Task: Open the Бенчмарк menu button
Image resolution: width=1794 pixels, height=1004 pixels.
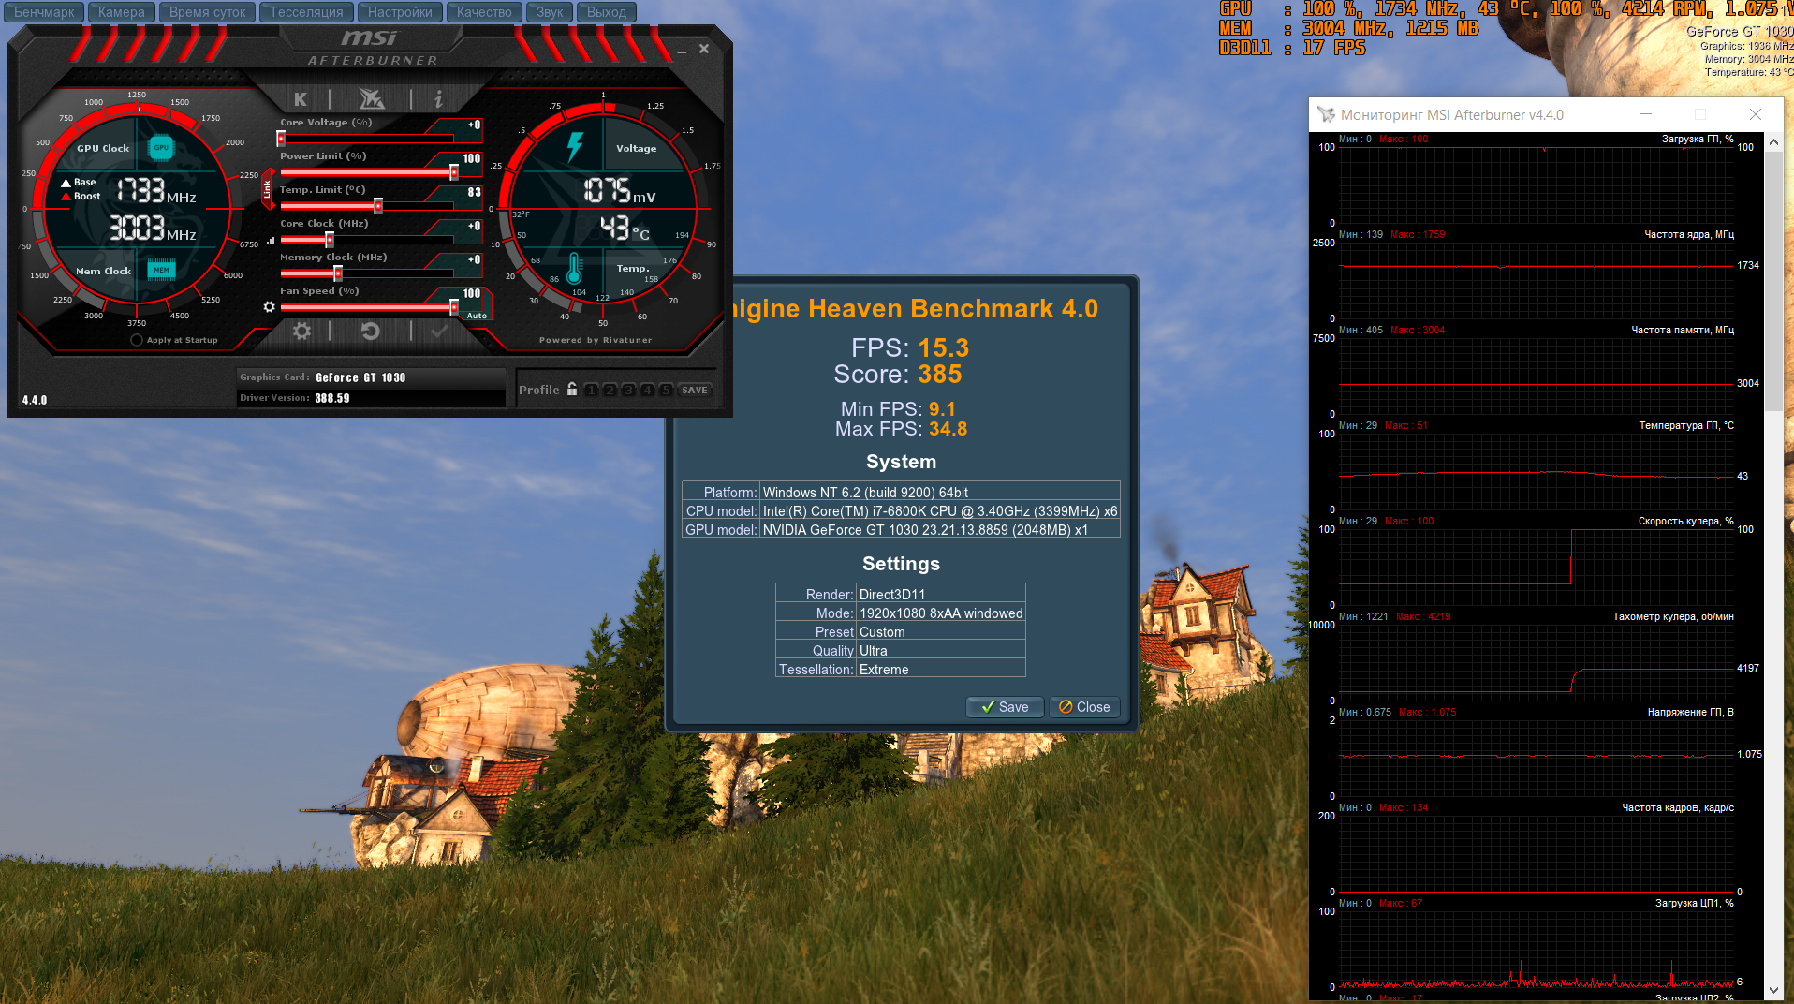Action: point(44,12)
